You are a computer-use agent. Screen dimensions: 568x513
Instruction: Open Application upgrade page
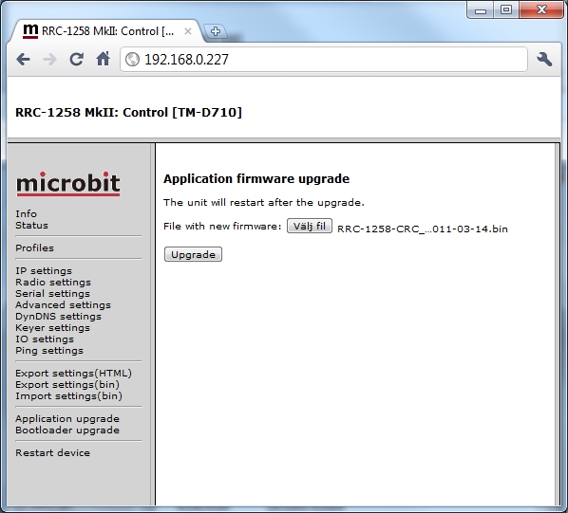67,418
